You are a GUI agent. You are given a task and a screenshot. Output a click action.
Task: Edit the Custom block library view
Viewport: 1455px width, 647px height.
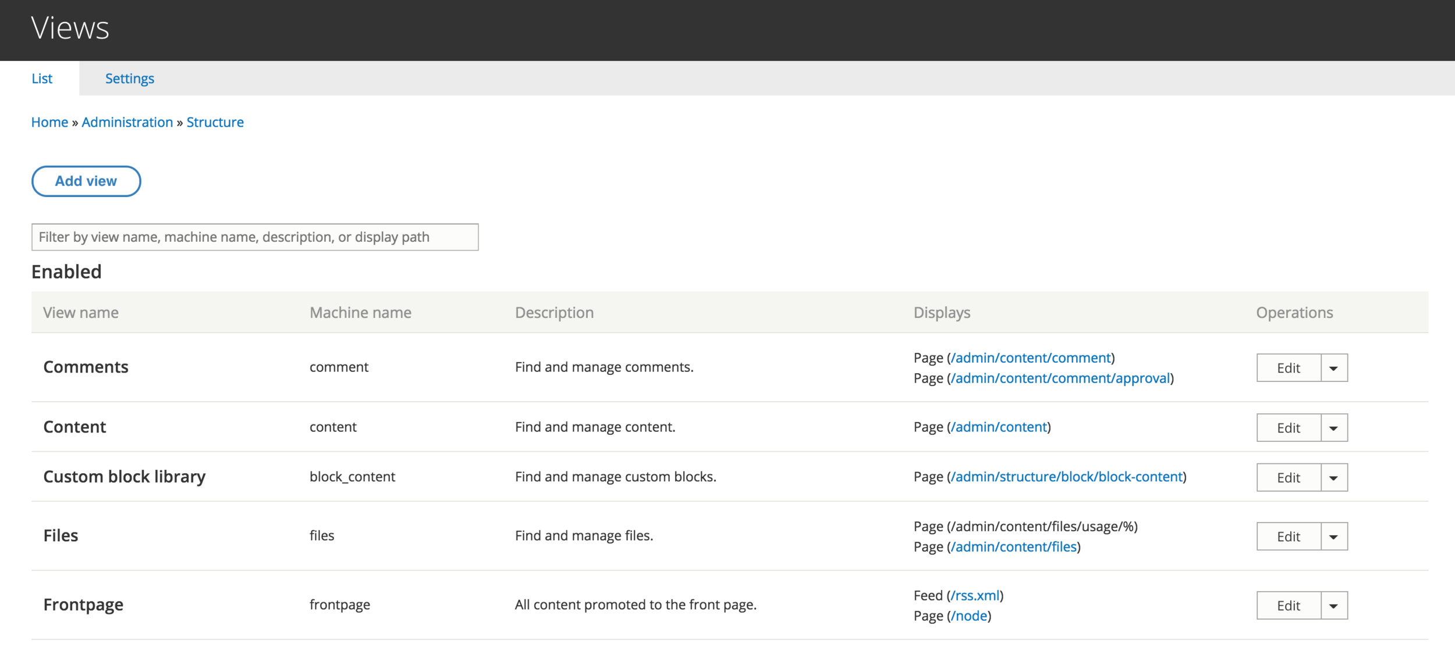coord(1288,478)
